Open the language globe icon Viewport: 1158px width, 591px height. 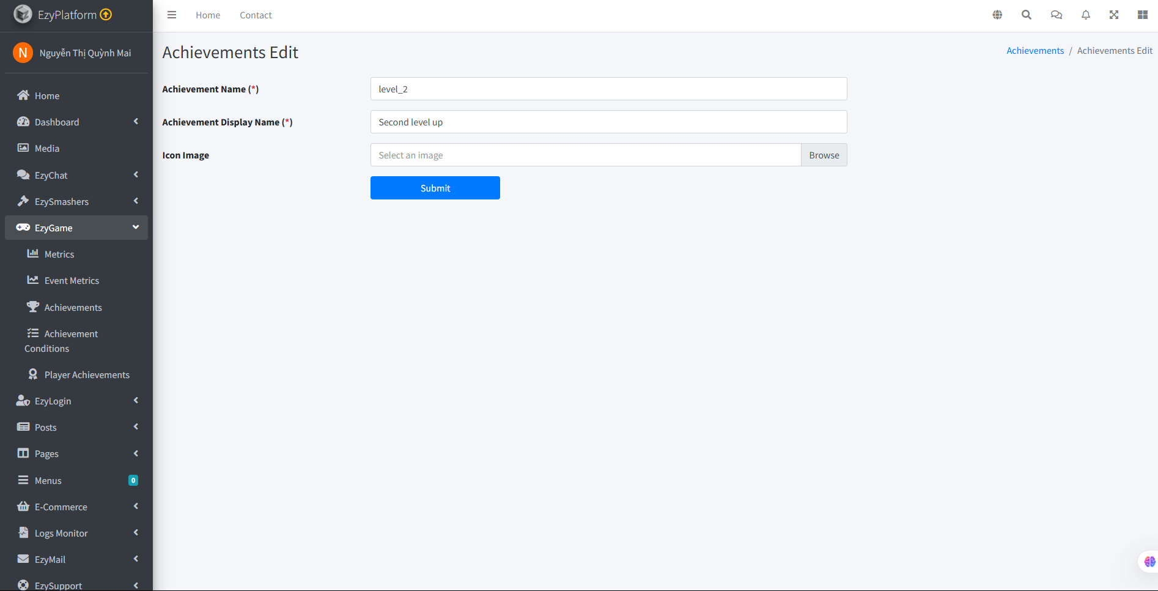[997, 14]
